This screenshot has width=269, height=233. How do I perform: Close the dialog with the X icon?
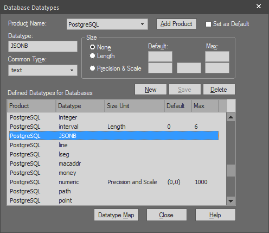(x=259, y=7)
